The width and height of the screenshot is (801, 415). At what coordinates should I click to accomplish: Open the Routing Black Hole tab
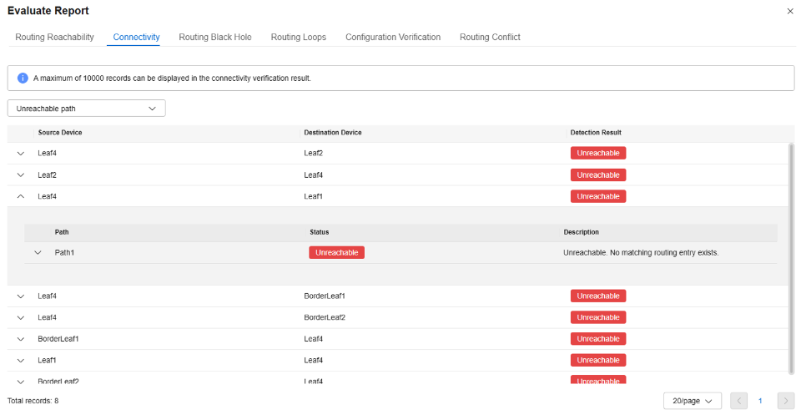click(215, 38)
